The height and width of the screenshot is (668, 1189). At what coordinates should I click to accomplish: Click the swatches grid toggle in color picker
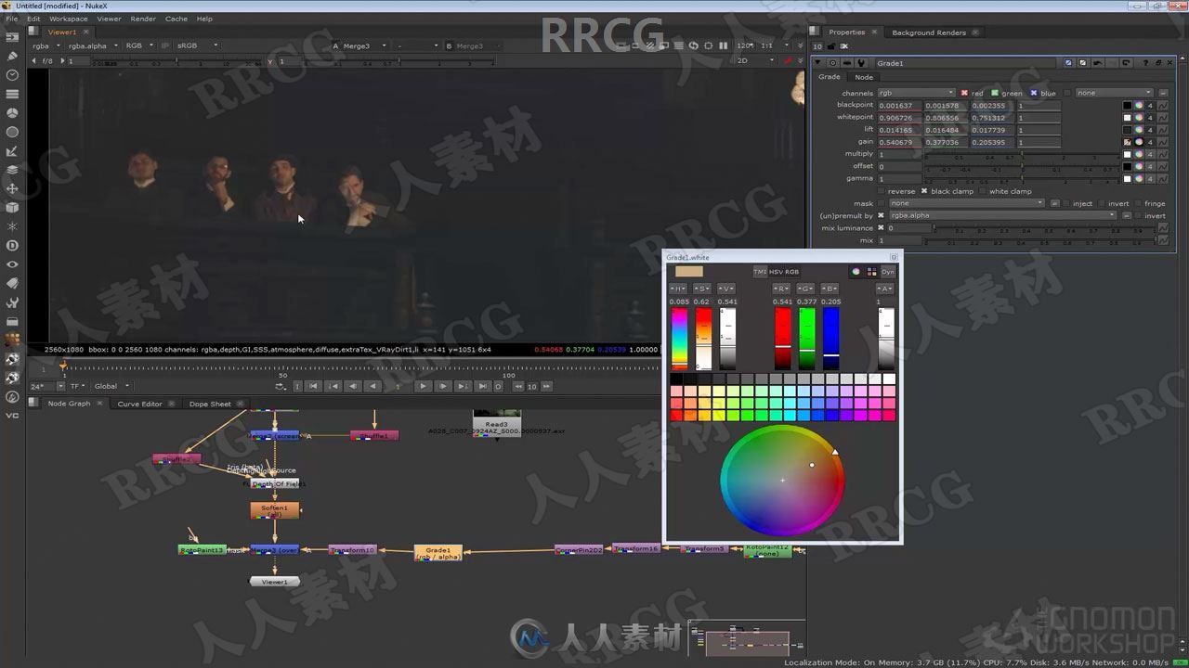[x=871, y=272]
